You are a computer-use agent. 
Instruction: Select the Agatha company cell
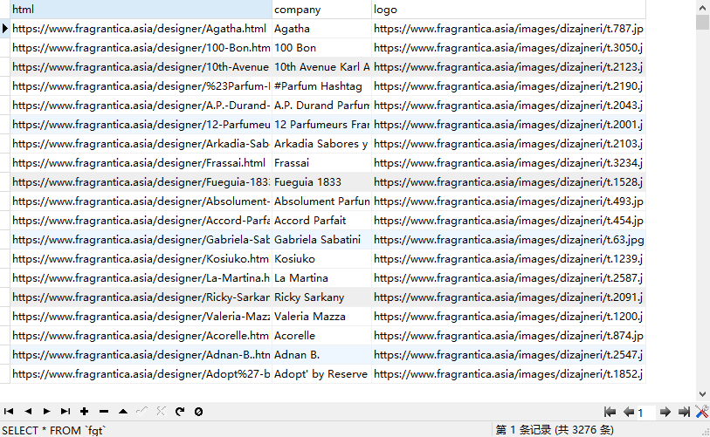click(321, 29)
